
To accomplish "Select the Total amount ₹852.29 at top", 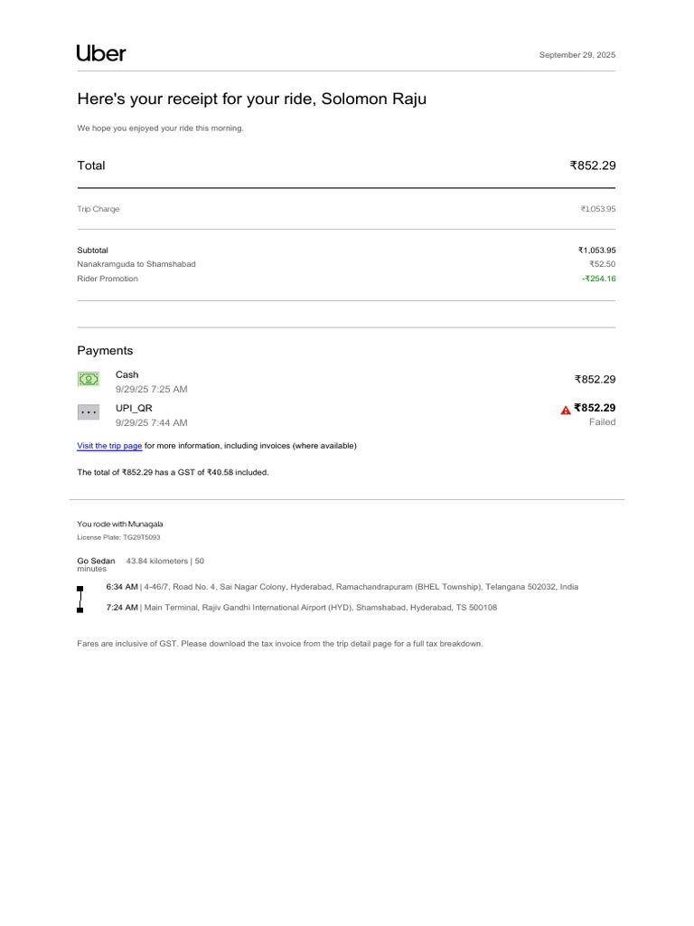I will (593, 166).
